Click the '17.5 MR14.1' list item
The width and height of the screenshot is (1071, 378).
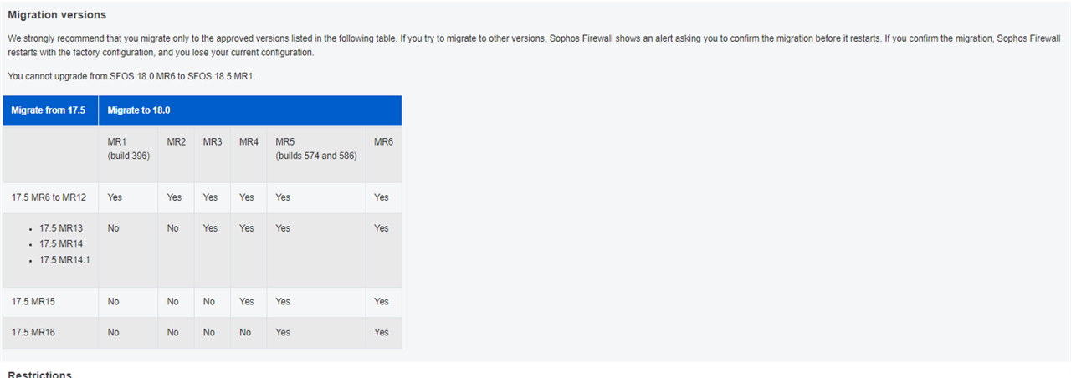pos(64,259)
